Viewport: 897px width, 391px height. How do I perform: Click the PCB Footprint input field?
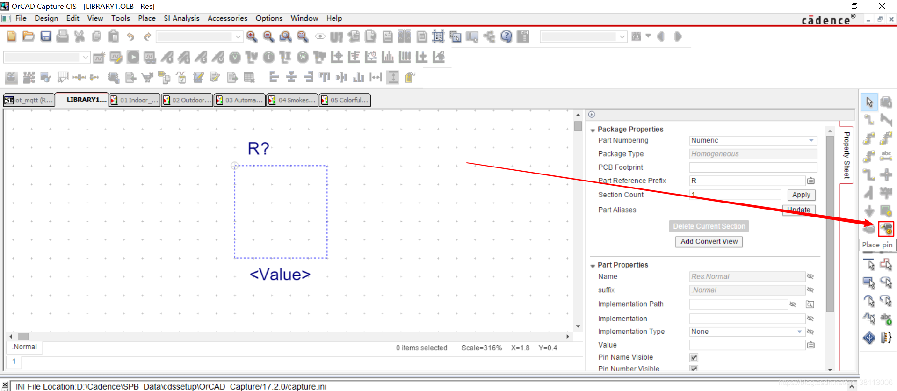(753, 167)
